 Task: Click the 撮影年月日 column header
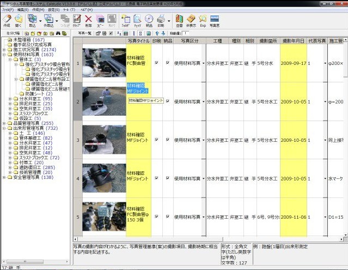pyautogui.click(x=293, y=41)
